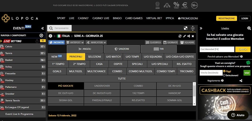Click the Lopoca logo
The image size is (252, 121).
point(20,18)
